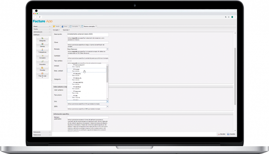Image resolution: width=269 pixels, height=154 pixels.
Task: Collapse the Menú sidebar panel
Action: pos(50,26)
